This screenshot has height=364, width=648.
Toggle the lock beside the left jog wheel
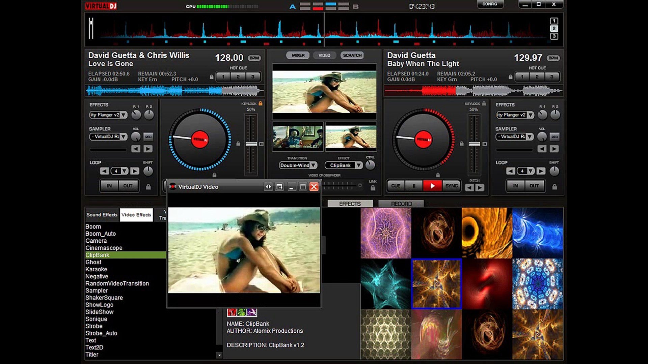tap(238, 144)
